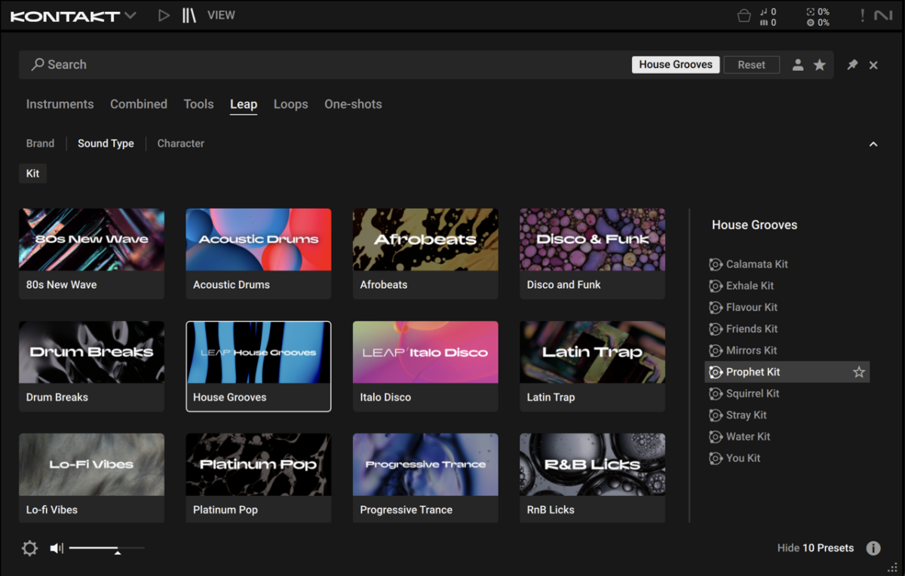This screenshot has height=576, width=905.
Task: Click the pin browser icon
Action: tap(852, 65)
